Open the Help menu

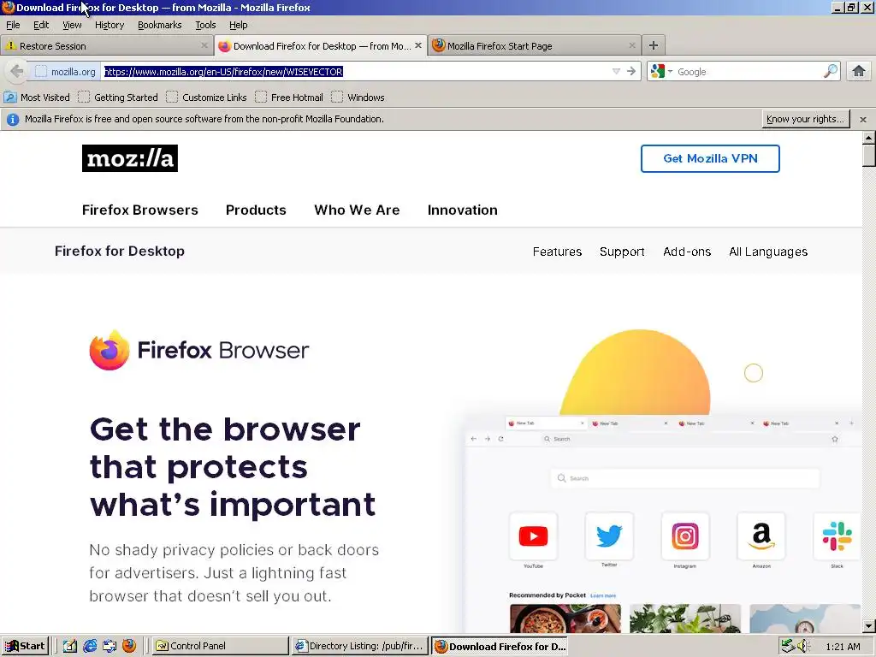point(239,25)
